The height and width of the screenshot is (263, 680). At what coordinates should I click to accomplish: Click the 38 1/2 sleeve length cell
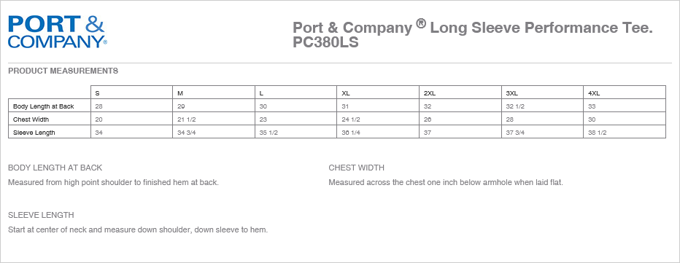click(x=625, y=132)
